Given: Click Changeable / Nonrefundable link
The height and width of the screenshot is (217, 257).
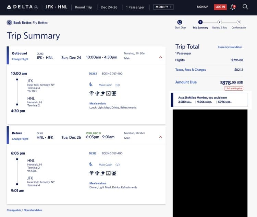Looking at the screenshot, I should point(24,210).
